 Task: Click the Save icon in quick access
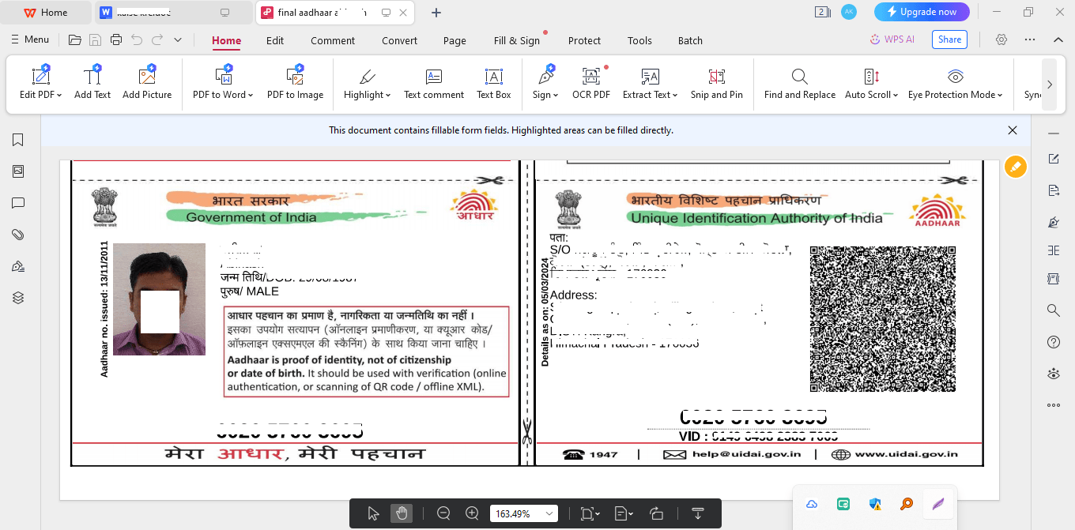(96, 39)
